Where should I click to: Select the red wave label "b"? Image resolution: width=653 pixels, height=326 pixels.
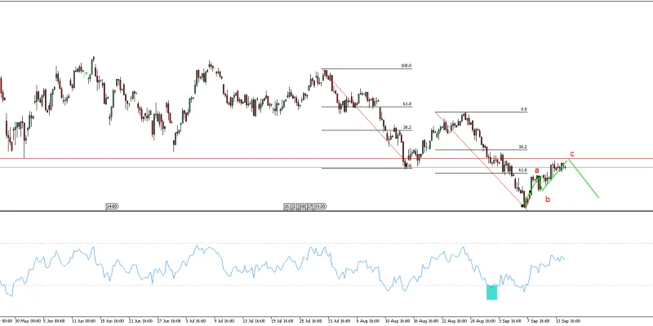(x=548, y=199)
